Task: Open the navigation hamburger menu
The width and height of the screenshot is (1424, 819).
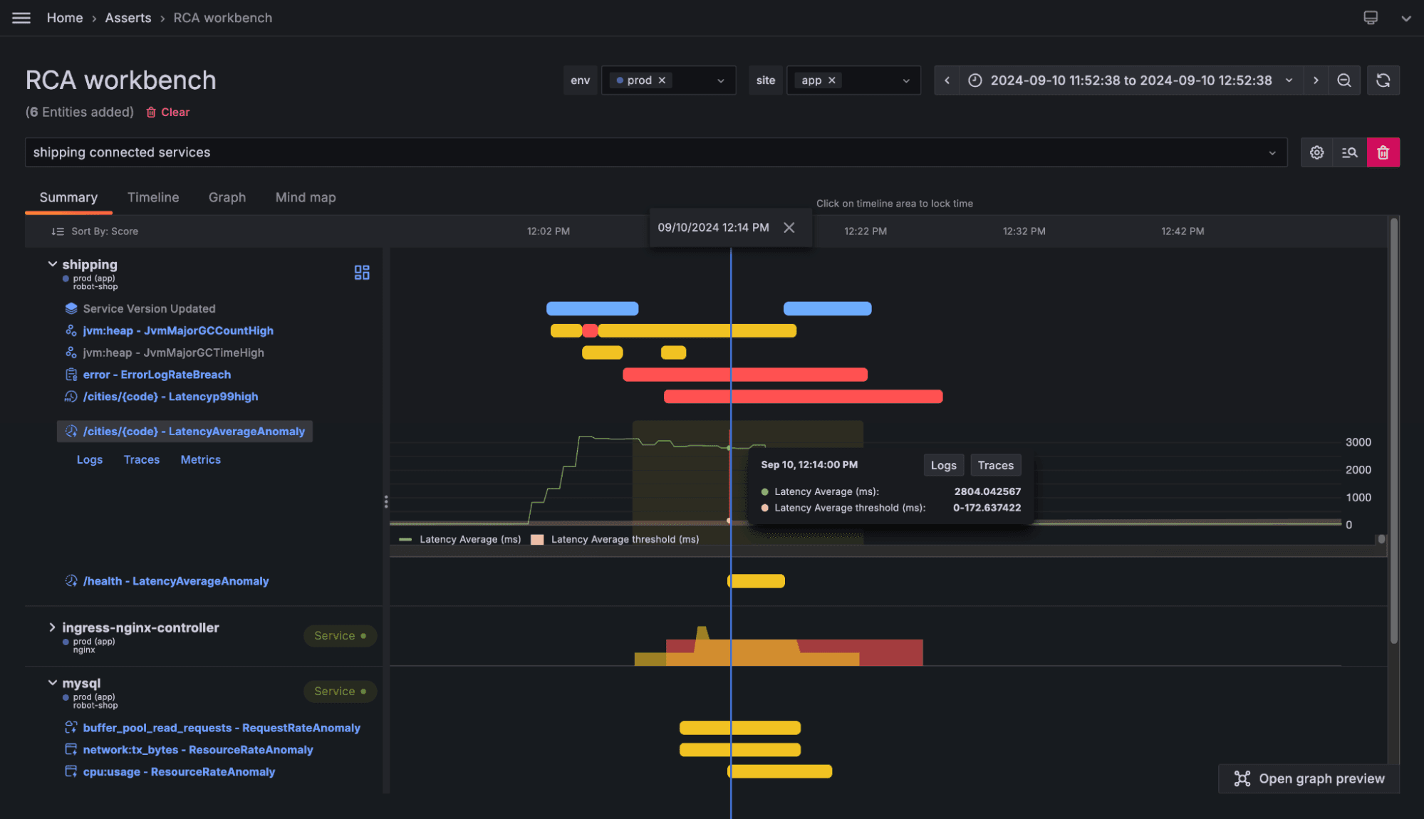Action: [x=21, y=17]
